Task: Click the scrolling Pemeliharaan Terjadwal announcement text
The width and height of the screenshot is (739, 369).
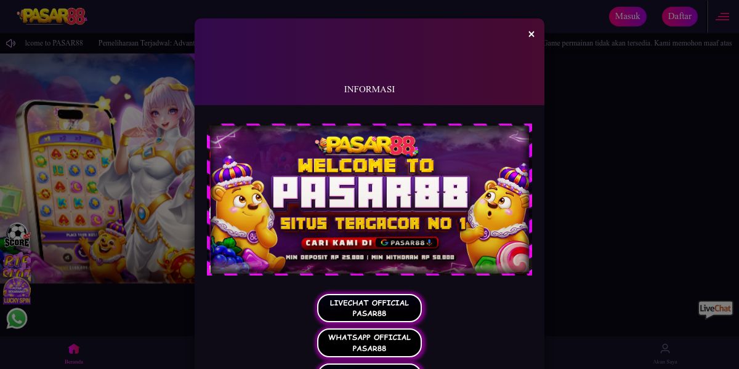Action: 147,43
